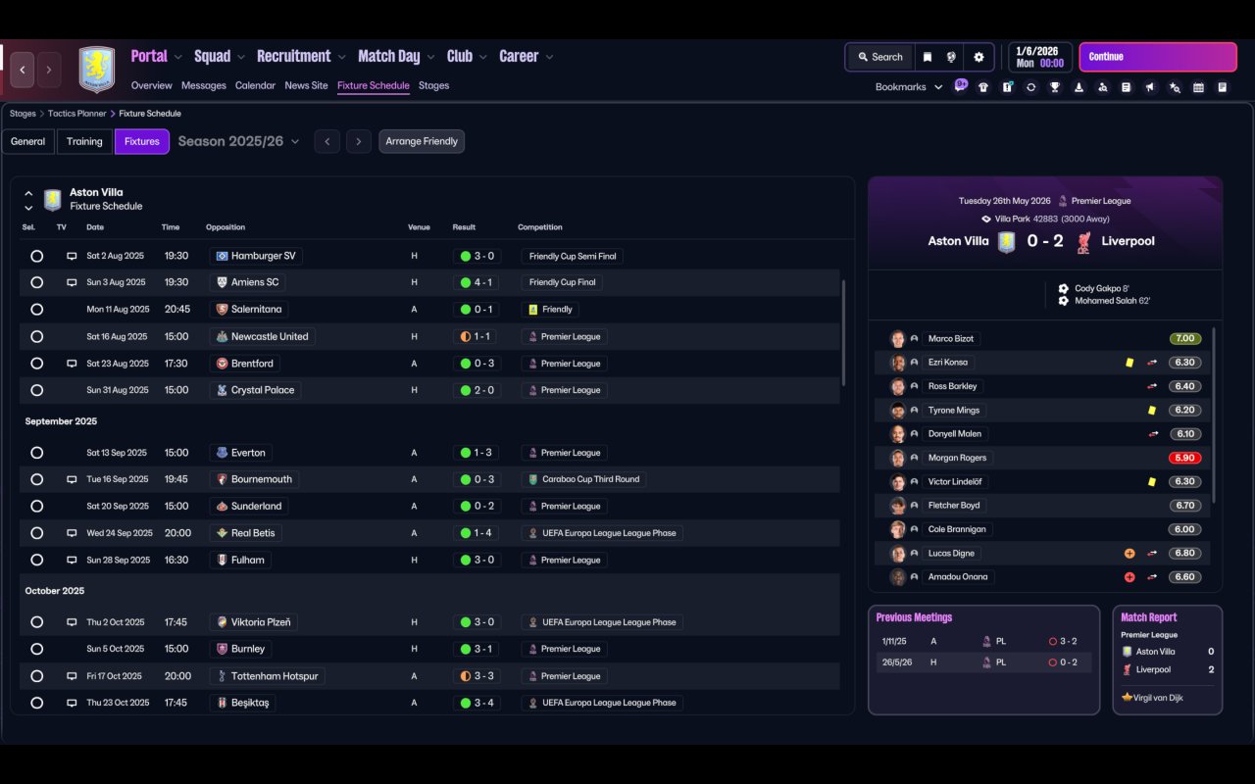Click the megaphone icon in bookmarks bar
1255x784 pixels.
click(1150, 87)
